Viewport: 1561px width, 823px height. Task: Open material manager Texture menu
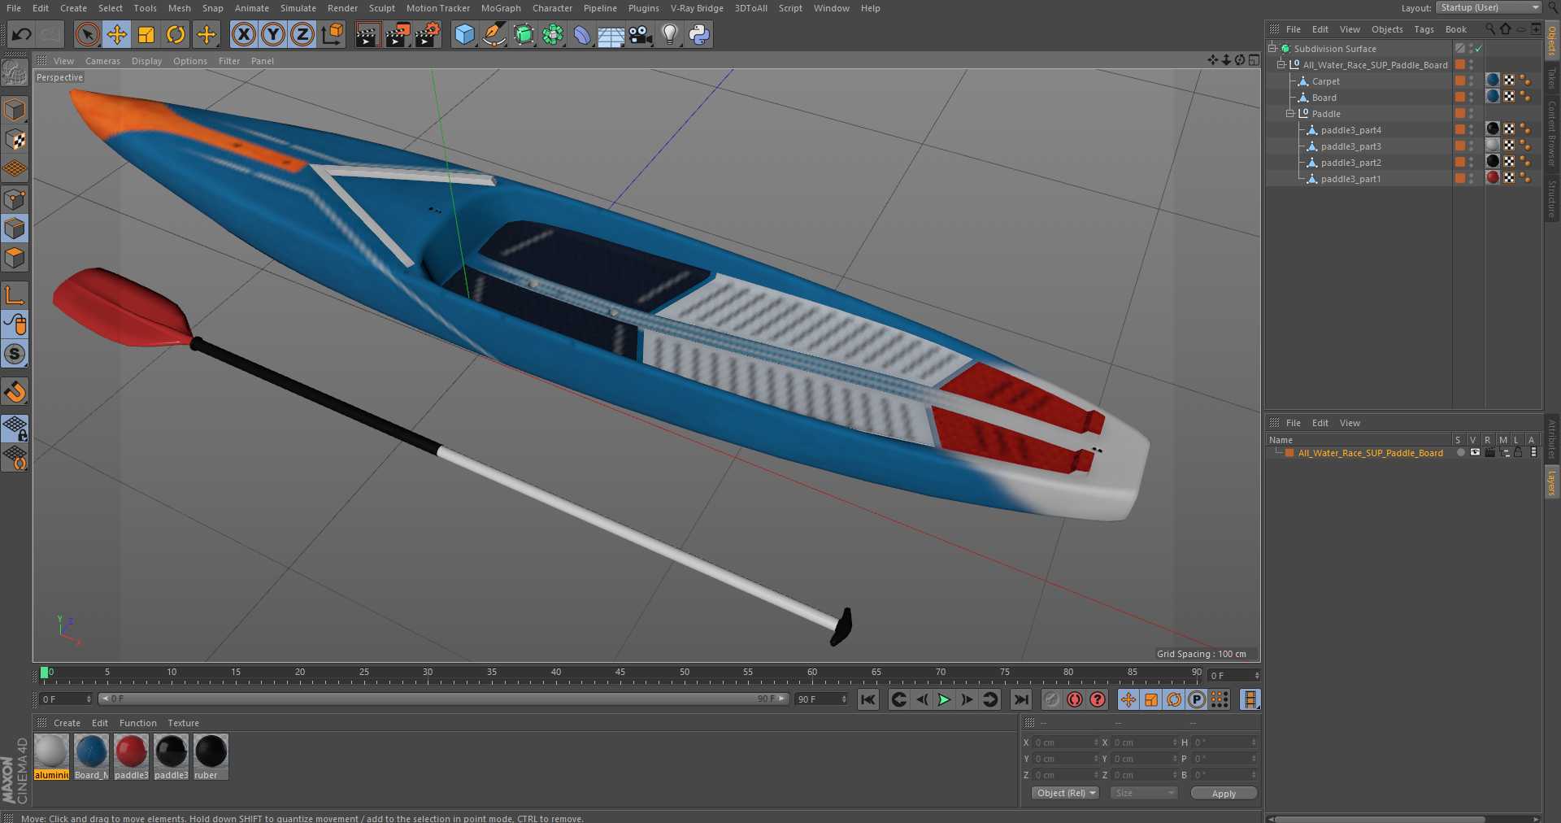pyautogui.click(x=183, y=723)
